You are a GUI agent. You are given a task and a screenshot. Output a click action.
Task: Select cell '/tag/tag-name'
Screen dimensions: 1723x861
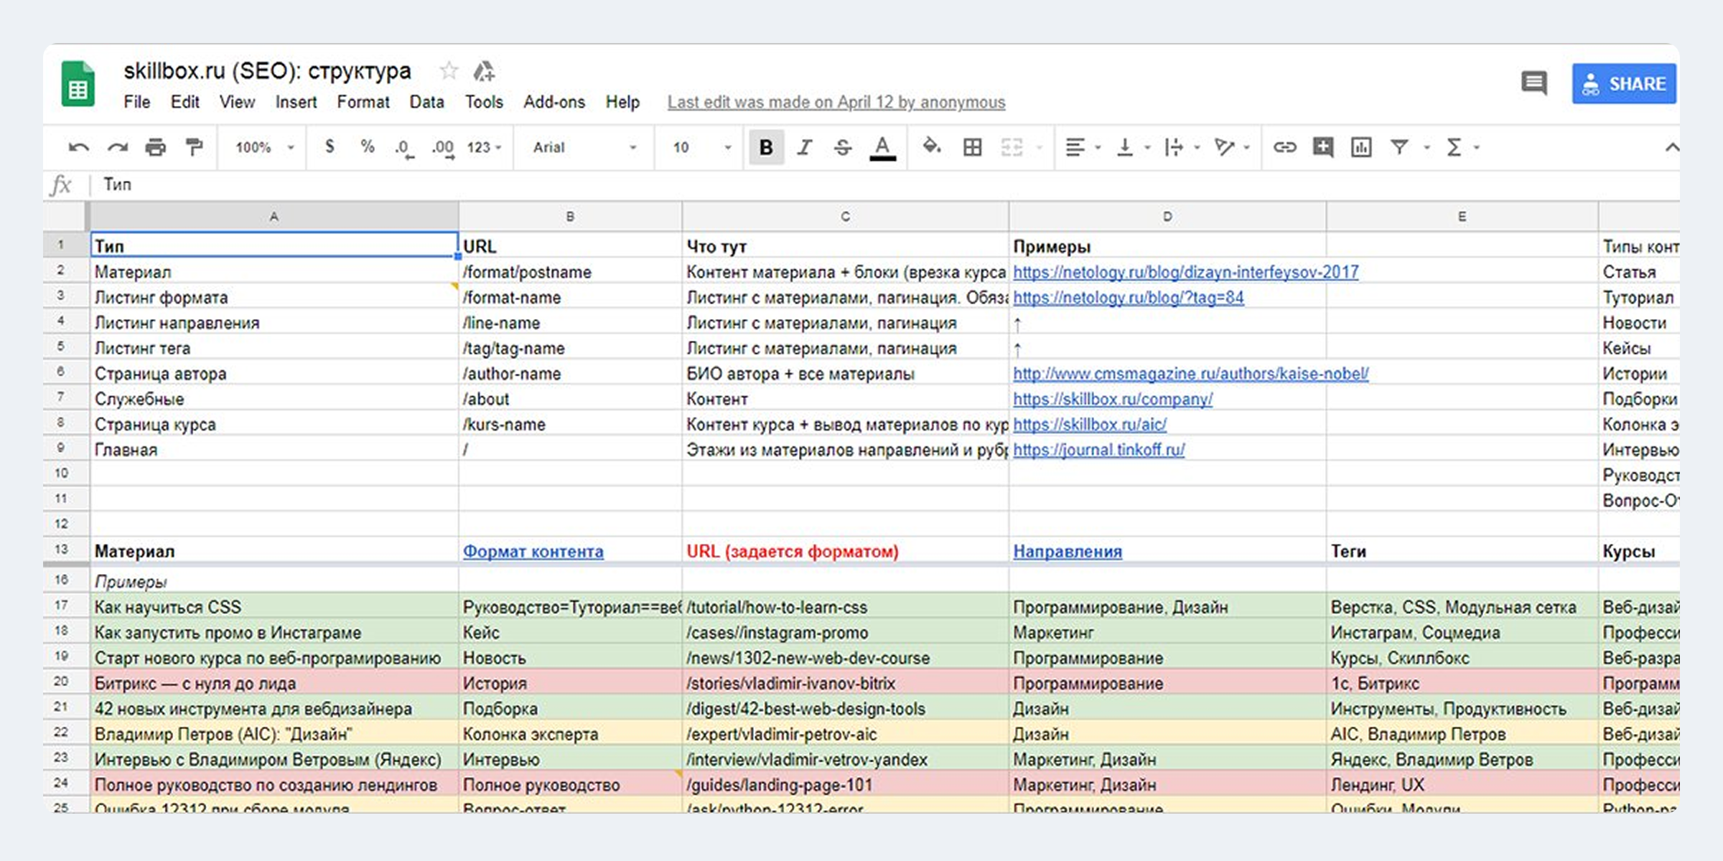(570, 349)
